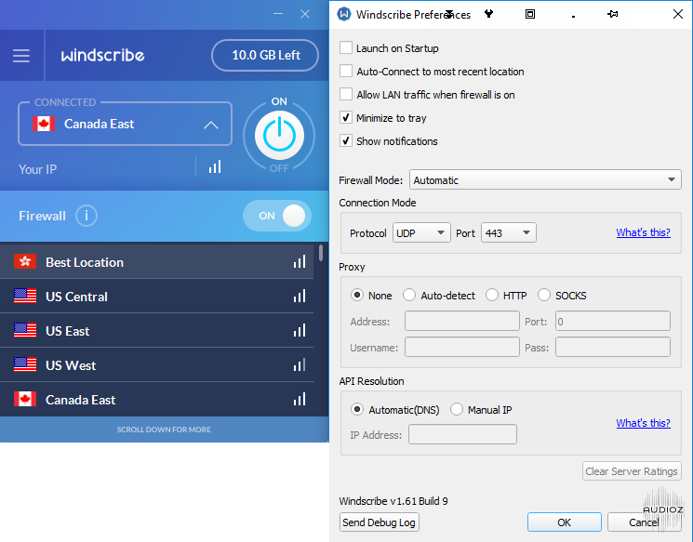Select HTTP proxy option

tap(492, 295)
